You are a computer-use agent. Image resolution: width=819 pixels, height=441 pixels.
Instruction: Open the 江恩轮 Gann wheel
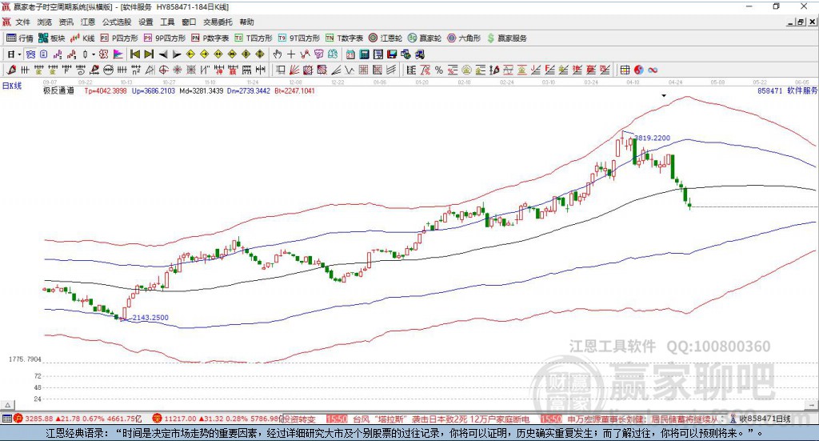click(x=386, y=38)
